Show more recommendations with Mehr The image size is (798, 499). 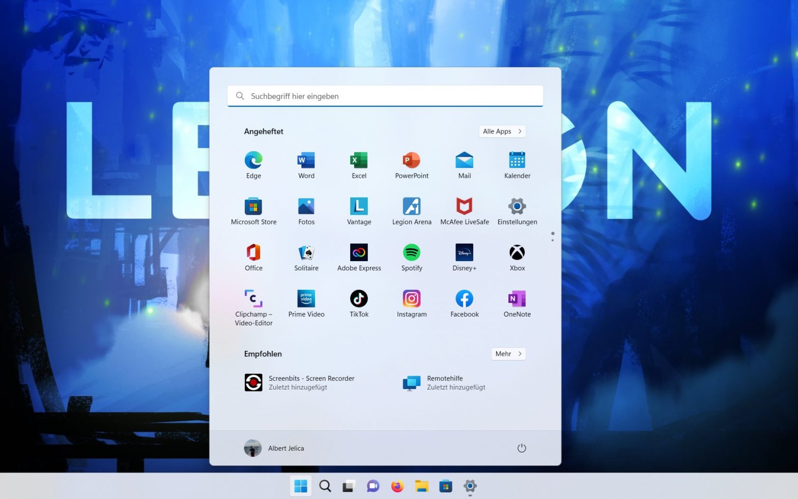click(x=508, y=354)
